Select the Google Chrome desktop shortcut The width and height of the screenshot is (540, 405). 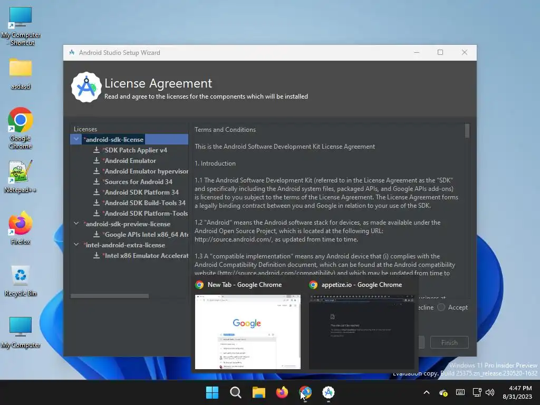[x=21, y=128]
